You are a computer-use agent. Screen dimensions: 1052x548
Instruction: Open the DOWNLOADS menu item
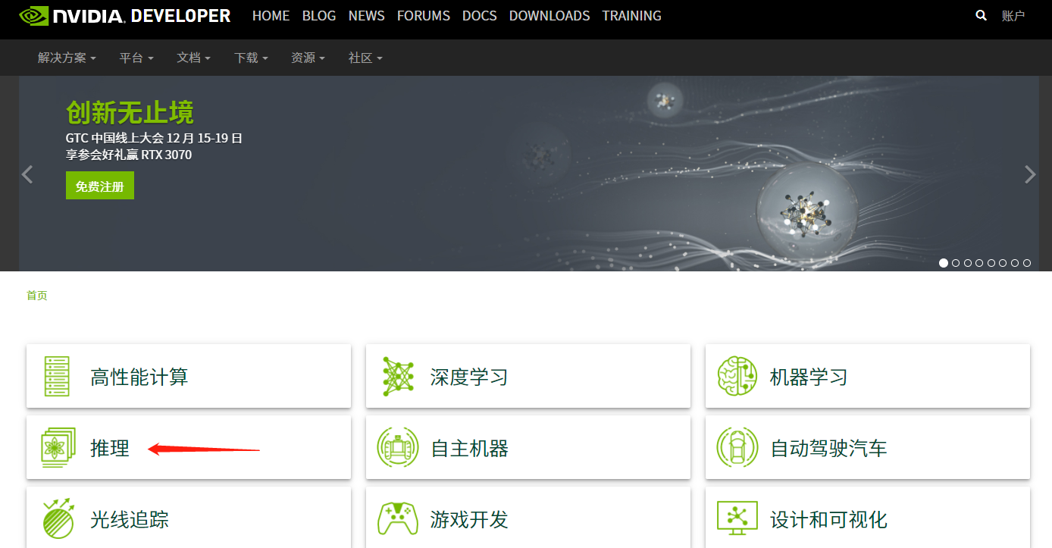549,15
